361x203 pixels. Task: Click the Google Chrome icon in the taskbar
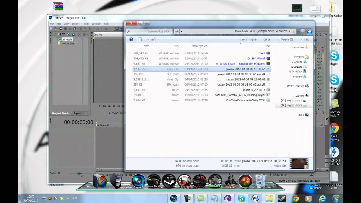coord(295,198)
